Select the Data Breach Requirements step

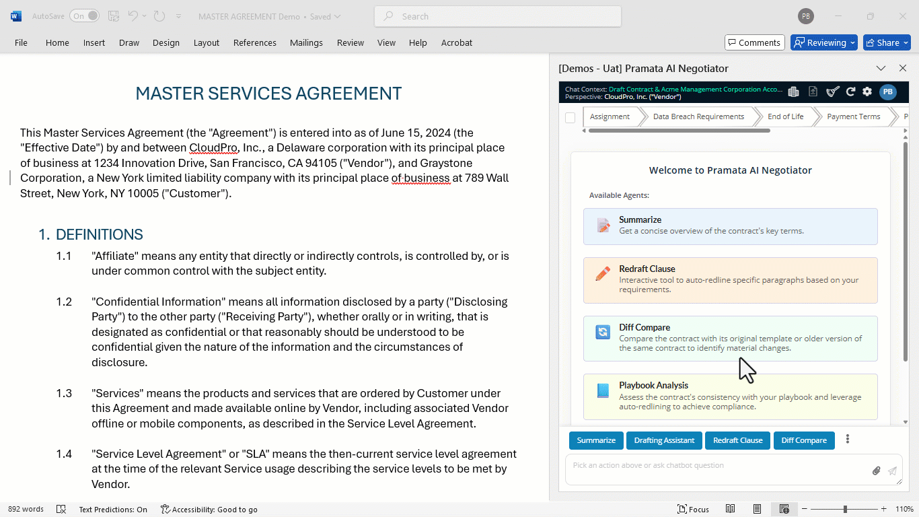pyautogui.click(x=698, y=117)
